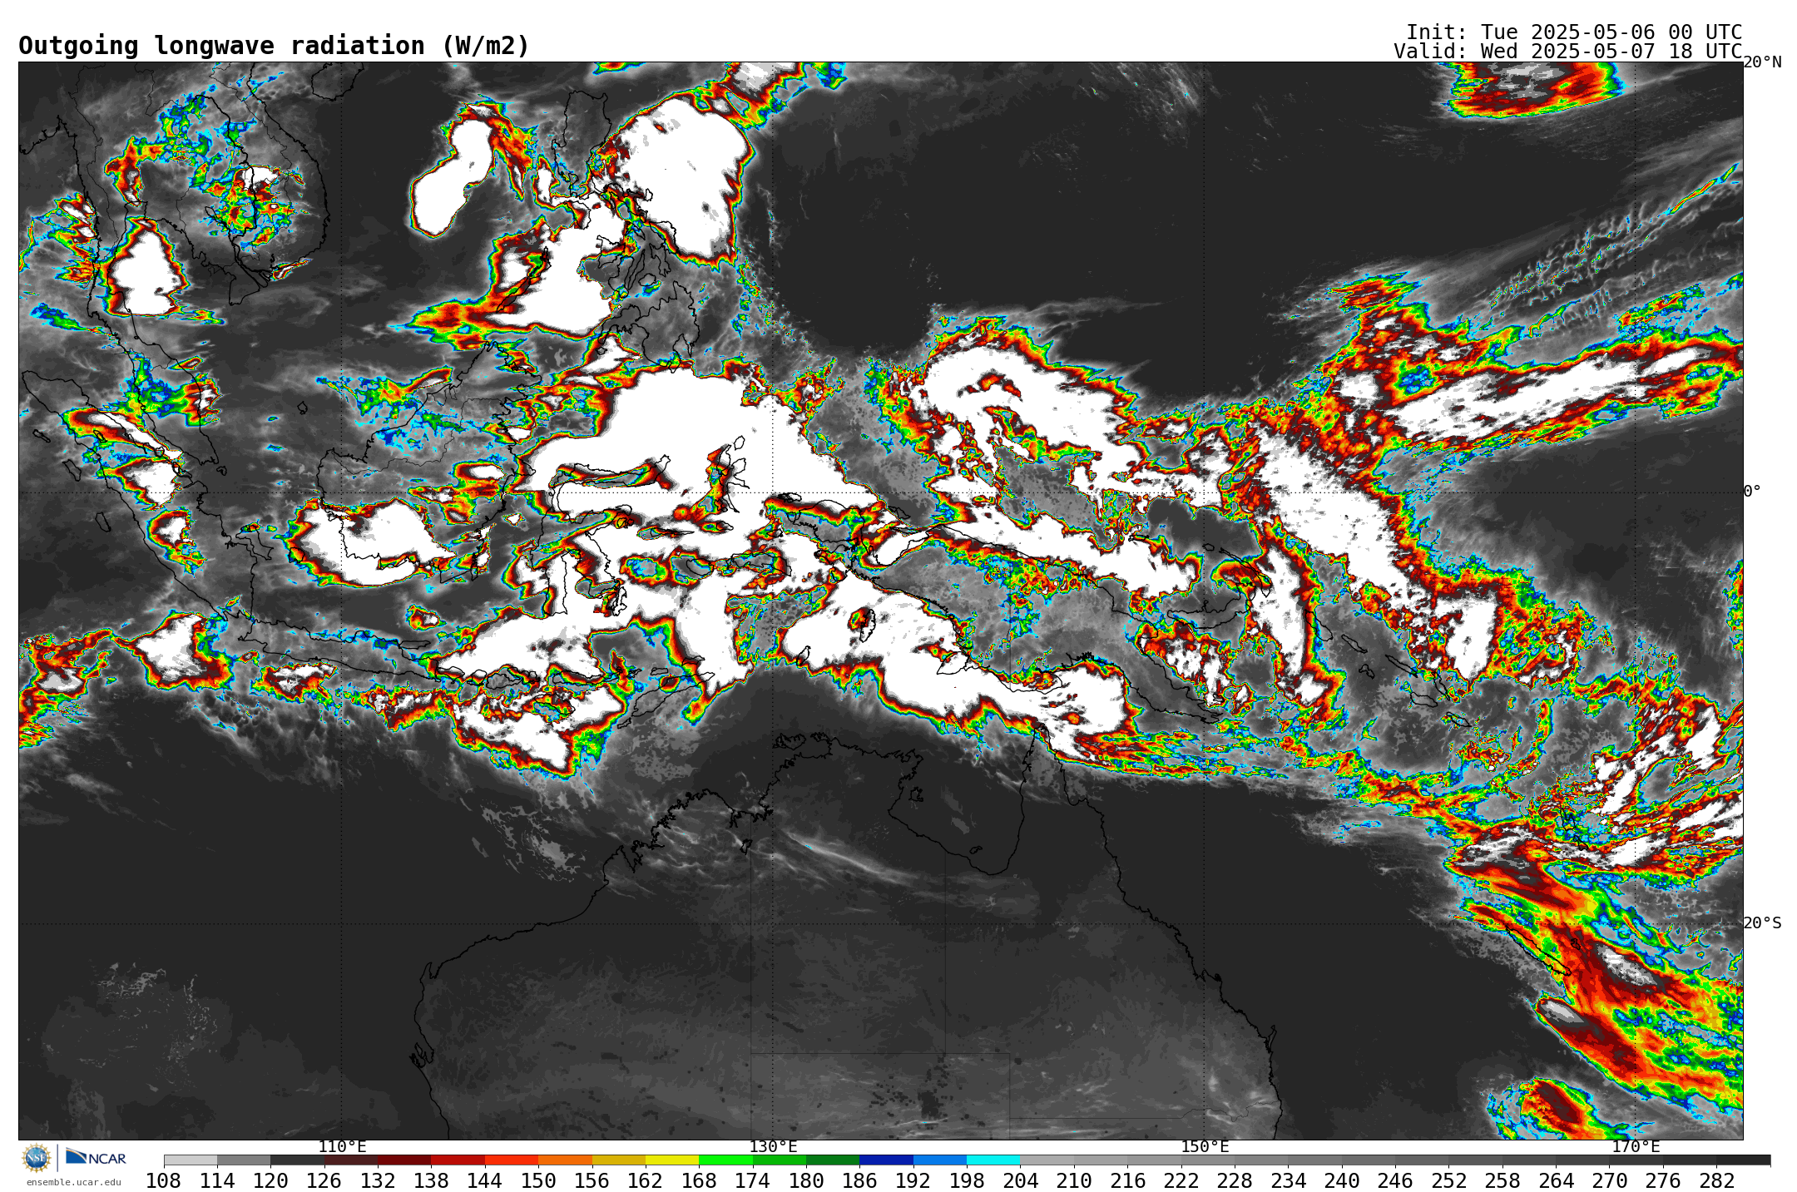Click the colorbar tick label 204

pos(1020,1181)
